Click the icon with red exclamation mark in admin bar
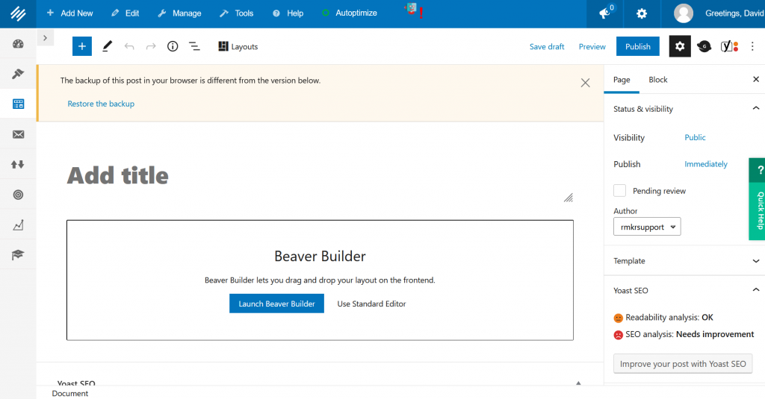This screenshot has width=765, height=399. pyautogui.click(x=413, y=10)
